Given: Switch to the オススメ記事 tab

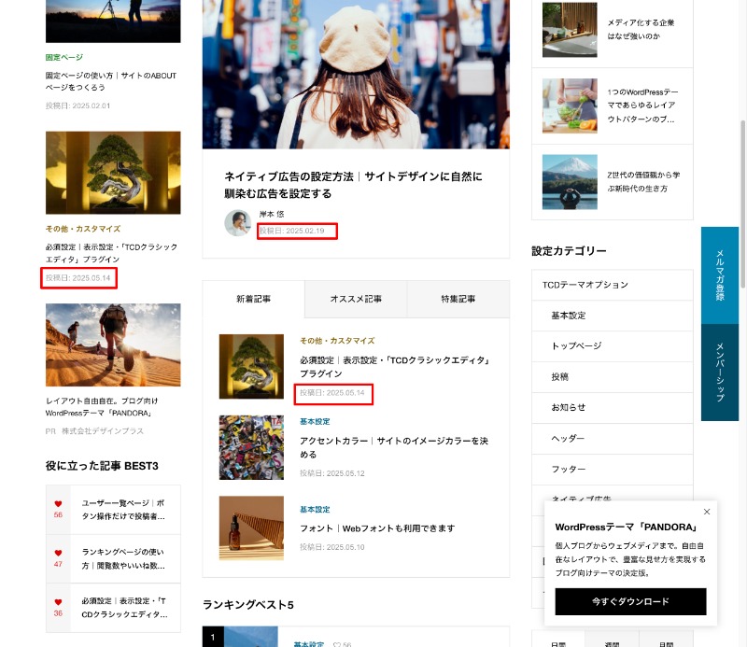Looking at the screenshot, I should pyautogui.click(x=356, y=299).
